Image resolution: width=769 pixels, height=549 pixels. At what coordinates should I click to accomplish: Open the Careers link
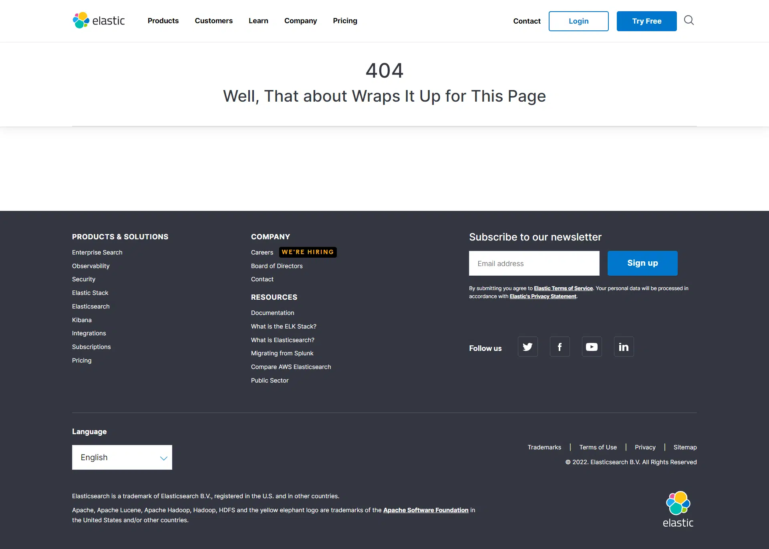click(x=262, y=252)
